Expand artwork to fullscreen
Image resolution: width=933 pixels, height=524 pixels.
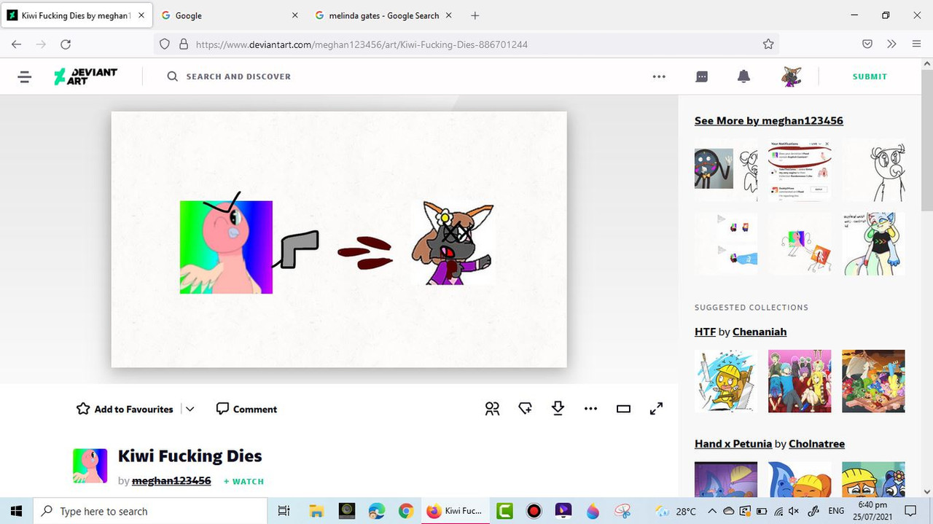(656, 409)
